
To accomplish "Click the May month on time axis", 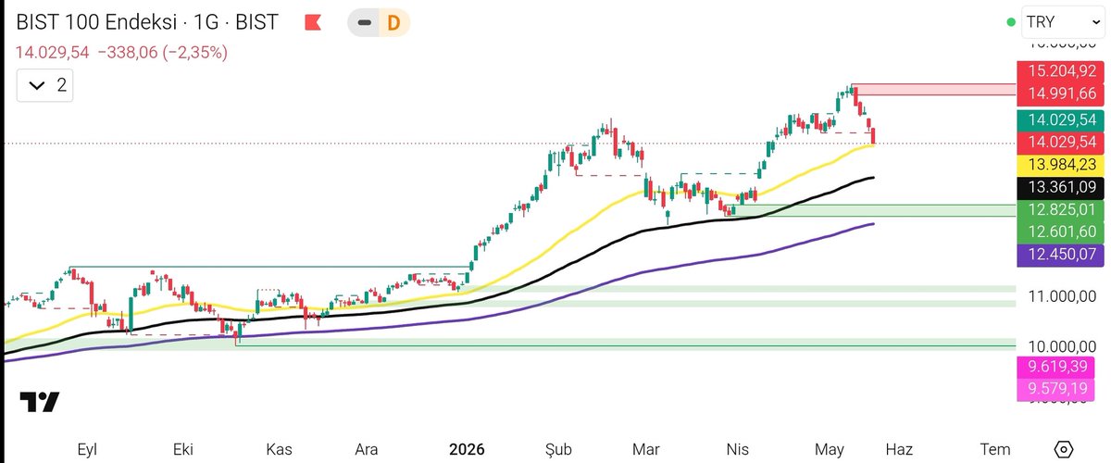I will (x=830, y=449).
